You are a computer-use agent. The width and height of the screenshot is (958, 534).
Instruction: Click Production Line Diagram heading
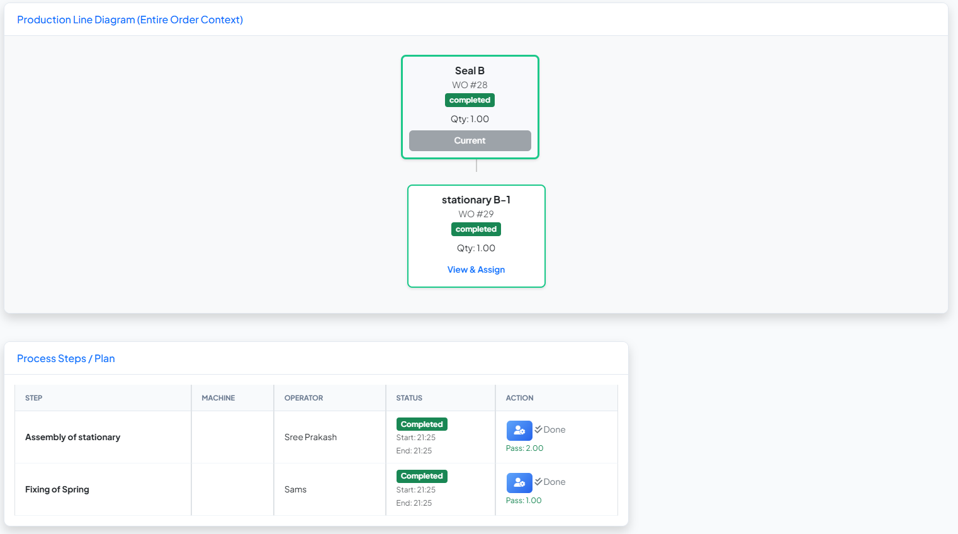tap(130, 20)
